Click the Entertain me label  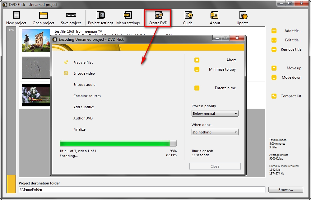click(x=225, y=88)
